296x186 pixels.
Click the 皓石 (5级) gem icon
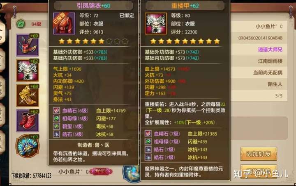56,134
